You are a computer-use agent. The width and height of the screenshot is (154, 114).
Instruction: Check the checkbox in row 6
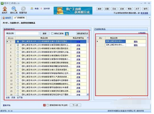pyautogui.click(x=18, y=59)
